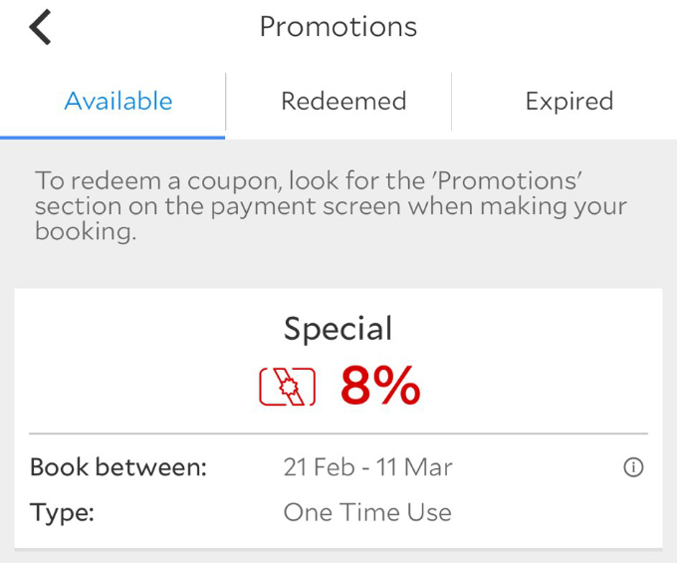This screenshot has width=677, height=563.
Task: Tap the 8% discount value
Action: click(x=380, y=386)
